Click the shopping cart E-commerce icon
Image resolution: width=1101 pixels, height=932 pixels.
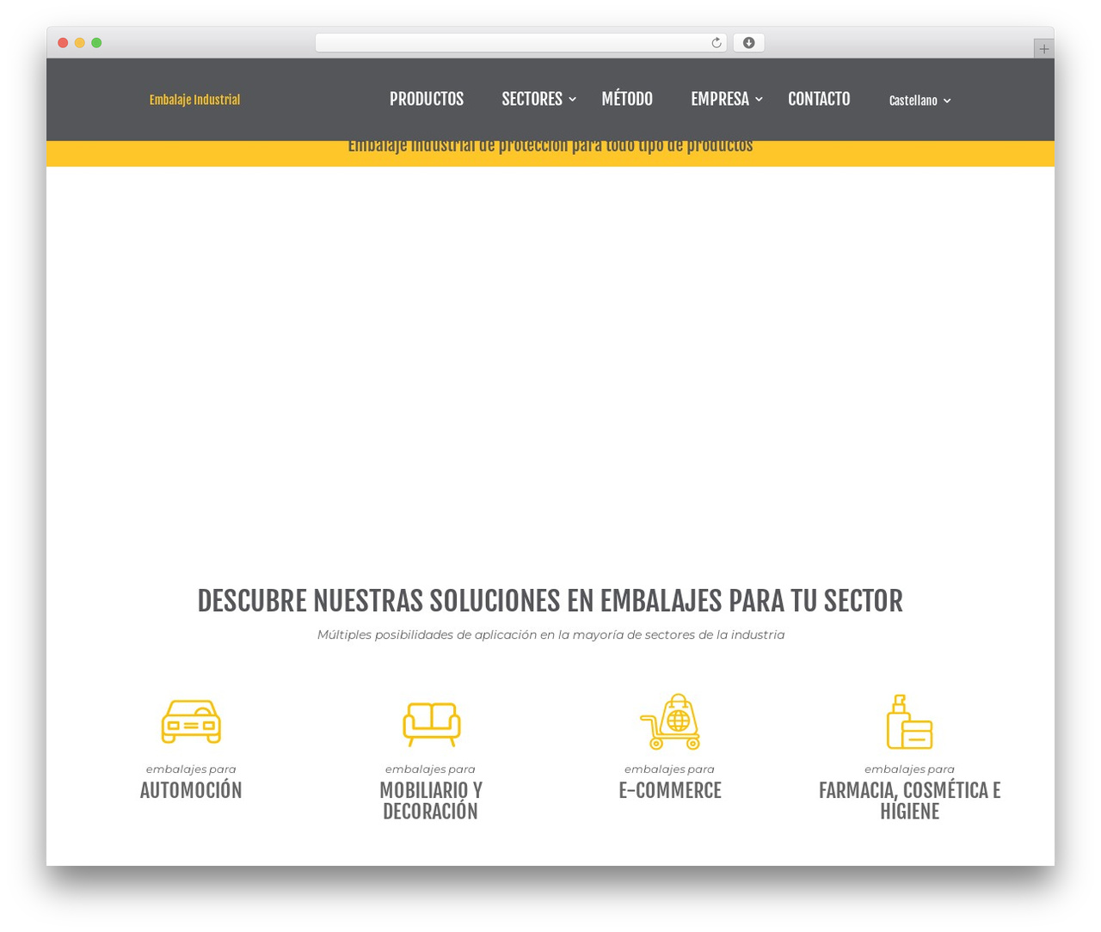pos(670,721)
